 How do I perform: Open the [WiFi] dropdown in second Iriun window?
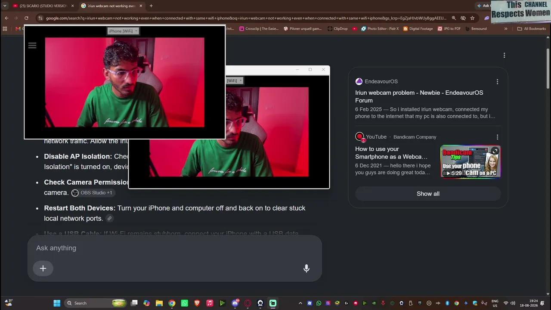(235, 81)
